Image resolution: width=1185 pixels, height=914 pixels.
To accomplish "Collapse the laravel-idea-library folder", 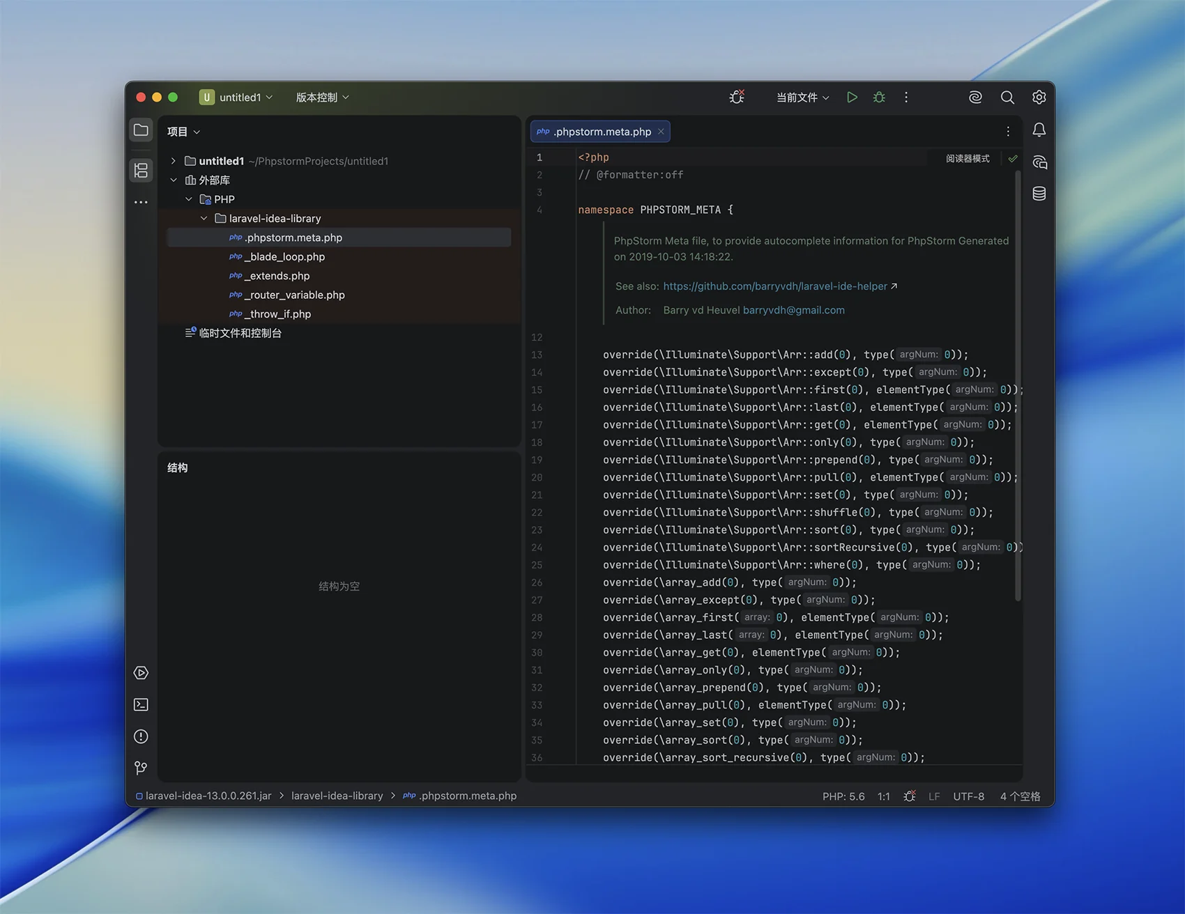I will [204, 219].
